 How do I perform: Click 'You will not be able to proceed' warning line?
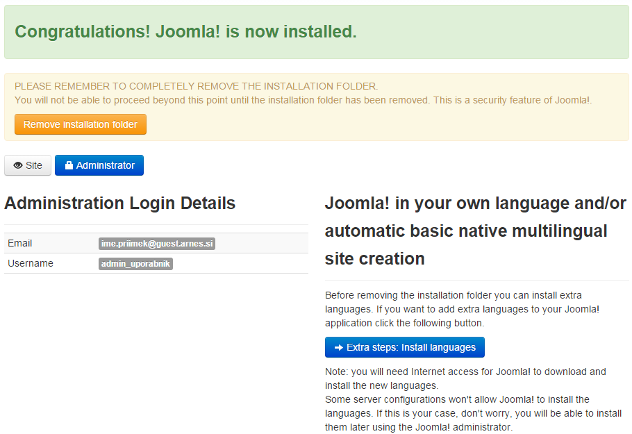[x=303, y=100]
